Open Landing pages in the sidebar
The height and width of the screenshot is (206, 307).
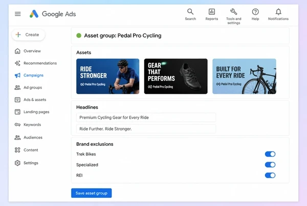coord(36,112)
